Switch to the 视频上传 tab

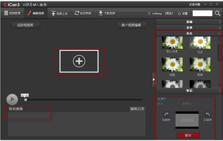point(59,13)
